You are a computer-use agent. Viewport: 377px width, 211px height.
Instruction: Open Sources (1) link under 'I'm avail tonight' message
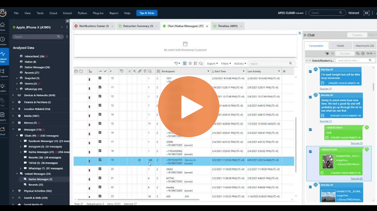click(326, 89)
